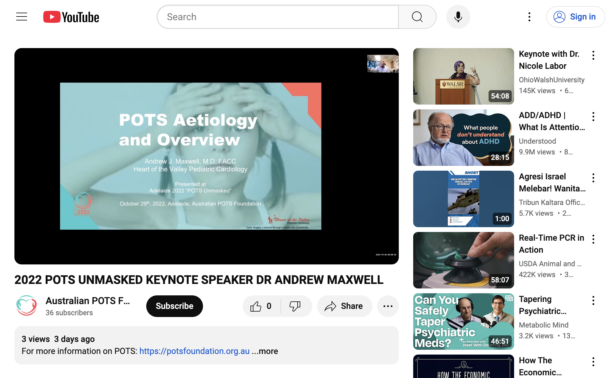Open ADD/ADHD video thumbnail
The height and width of the screenshot is (378, 615).
(463, 138)
